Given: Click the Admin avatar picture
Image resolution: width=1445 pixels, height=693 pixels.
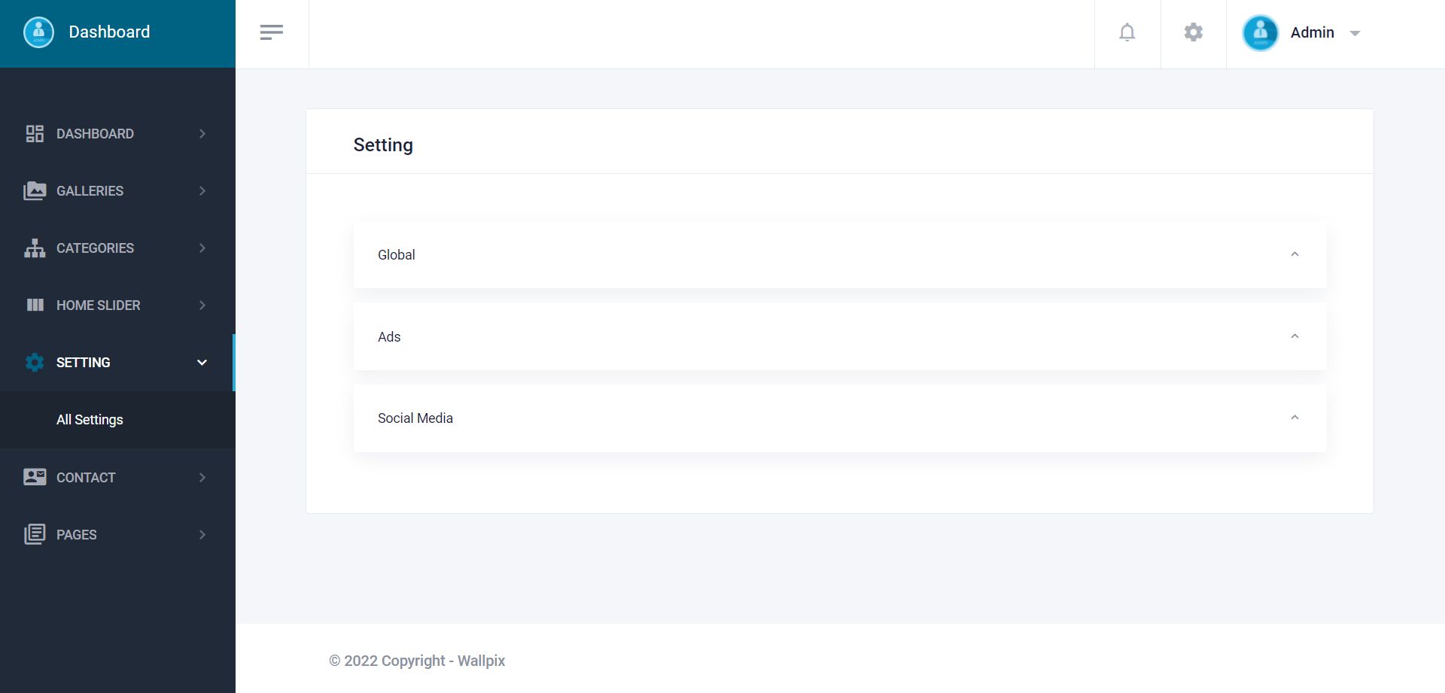Looking at the screenshot, I should point(1261,33).
